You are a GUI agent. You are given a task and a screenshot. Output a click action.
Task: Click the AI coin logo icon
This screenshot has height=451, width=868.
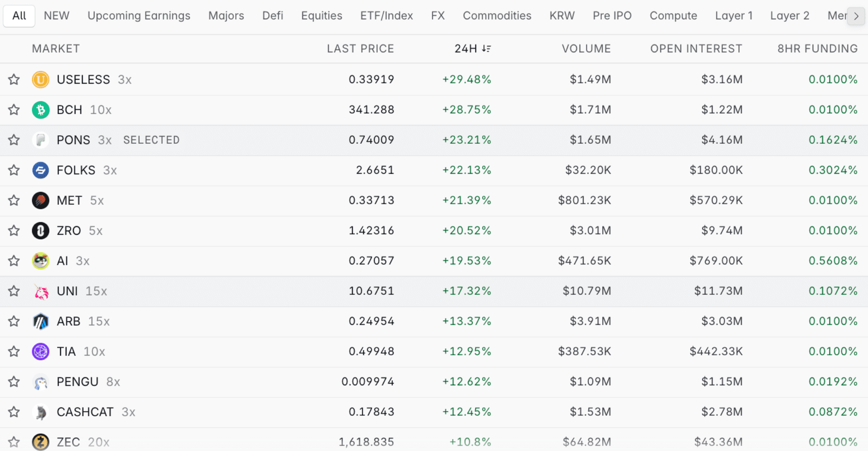point(40,261)
